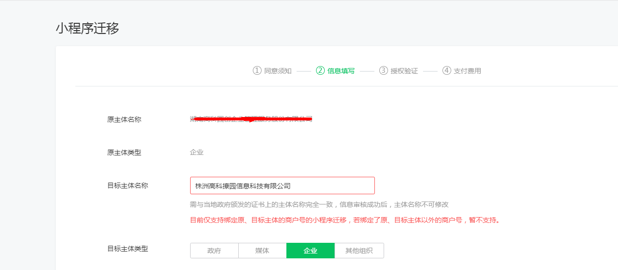Viewport: 618px width, 270px height.
Task: Select the 媒体 target entity type
Action: coord(262,251)
